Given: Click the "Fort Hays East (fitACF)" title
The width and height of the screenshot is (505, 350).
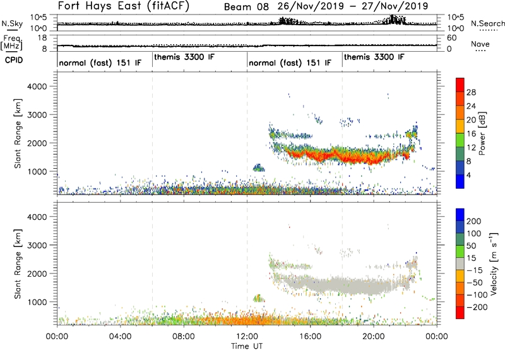Looking at the screenshot, I should click(x=124, y=6).
